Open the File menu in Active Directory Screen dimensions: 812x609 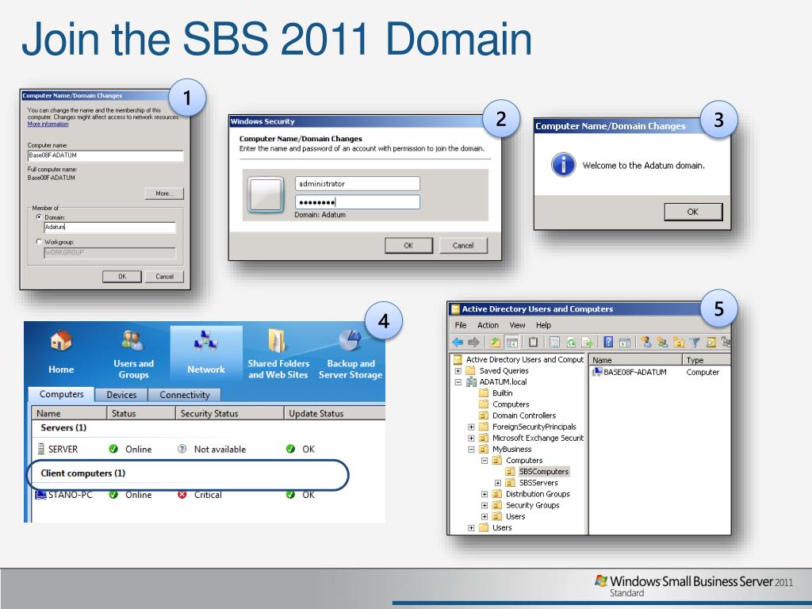click(461, 325)
